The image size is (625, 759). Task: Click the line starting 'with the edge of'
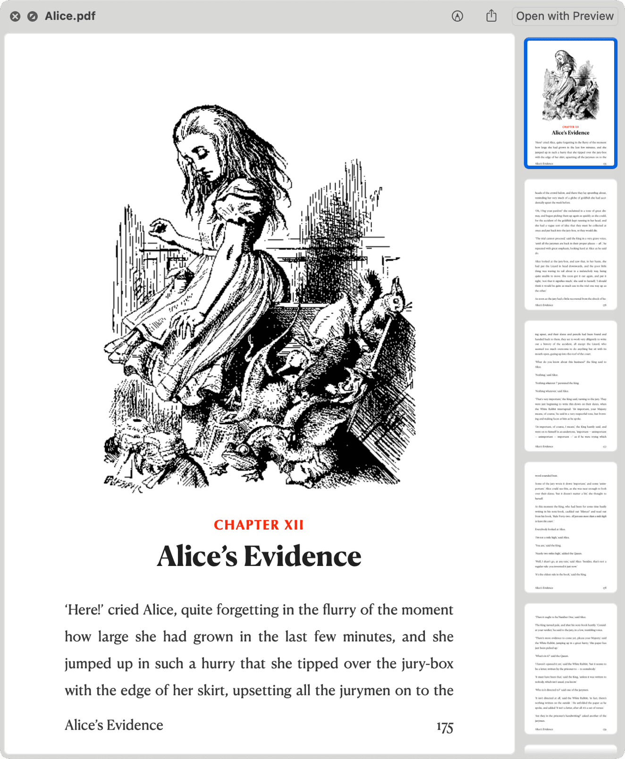(259, 691)
